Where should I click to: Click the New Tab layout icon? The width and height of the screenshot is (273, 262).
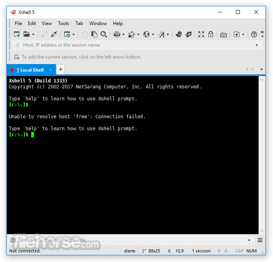click(x=237, y=34)
